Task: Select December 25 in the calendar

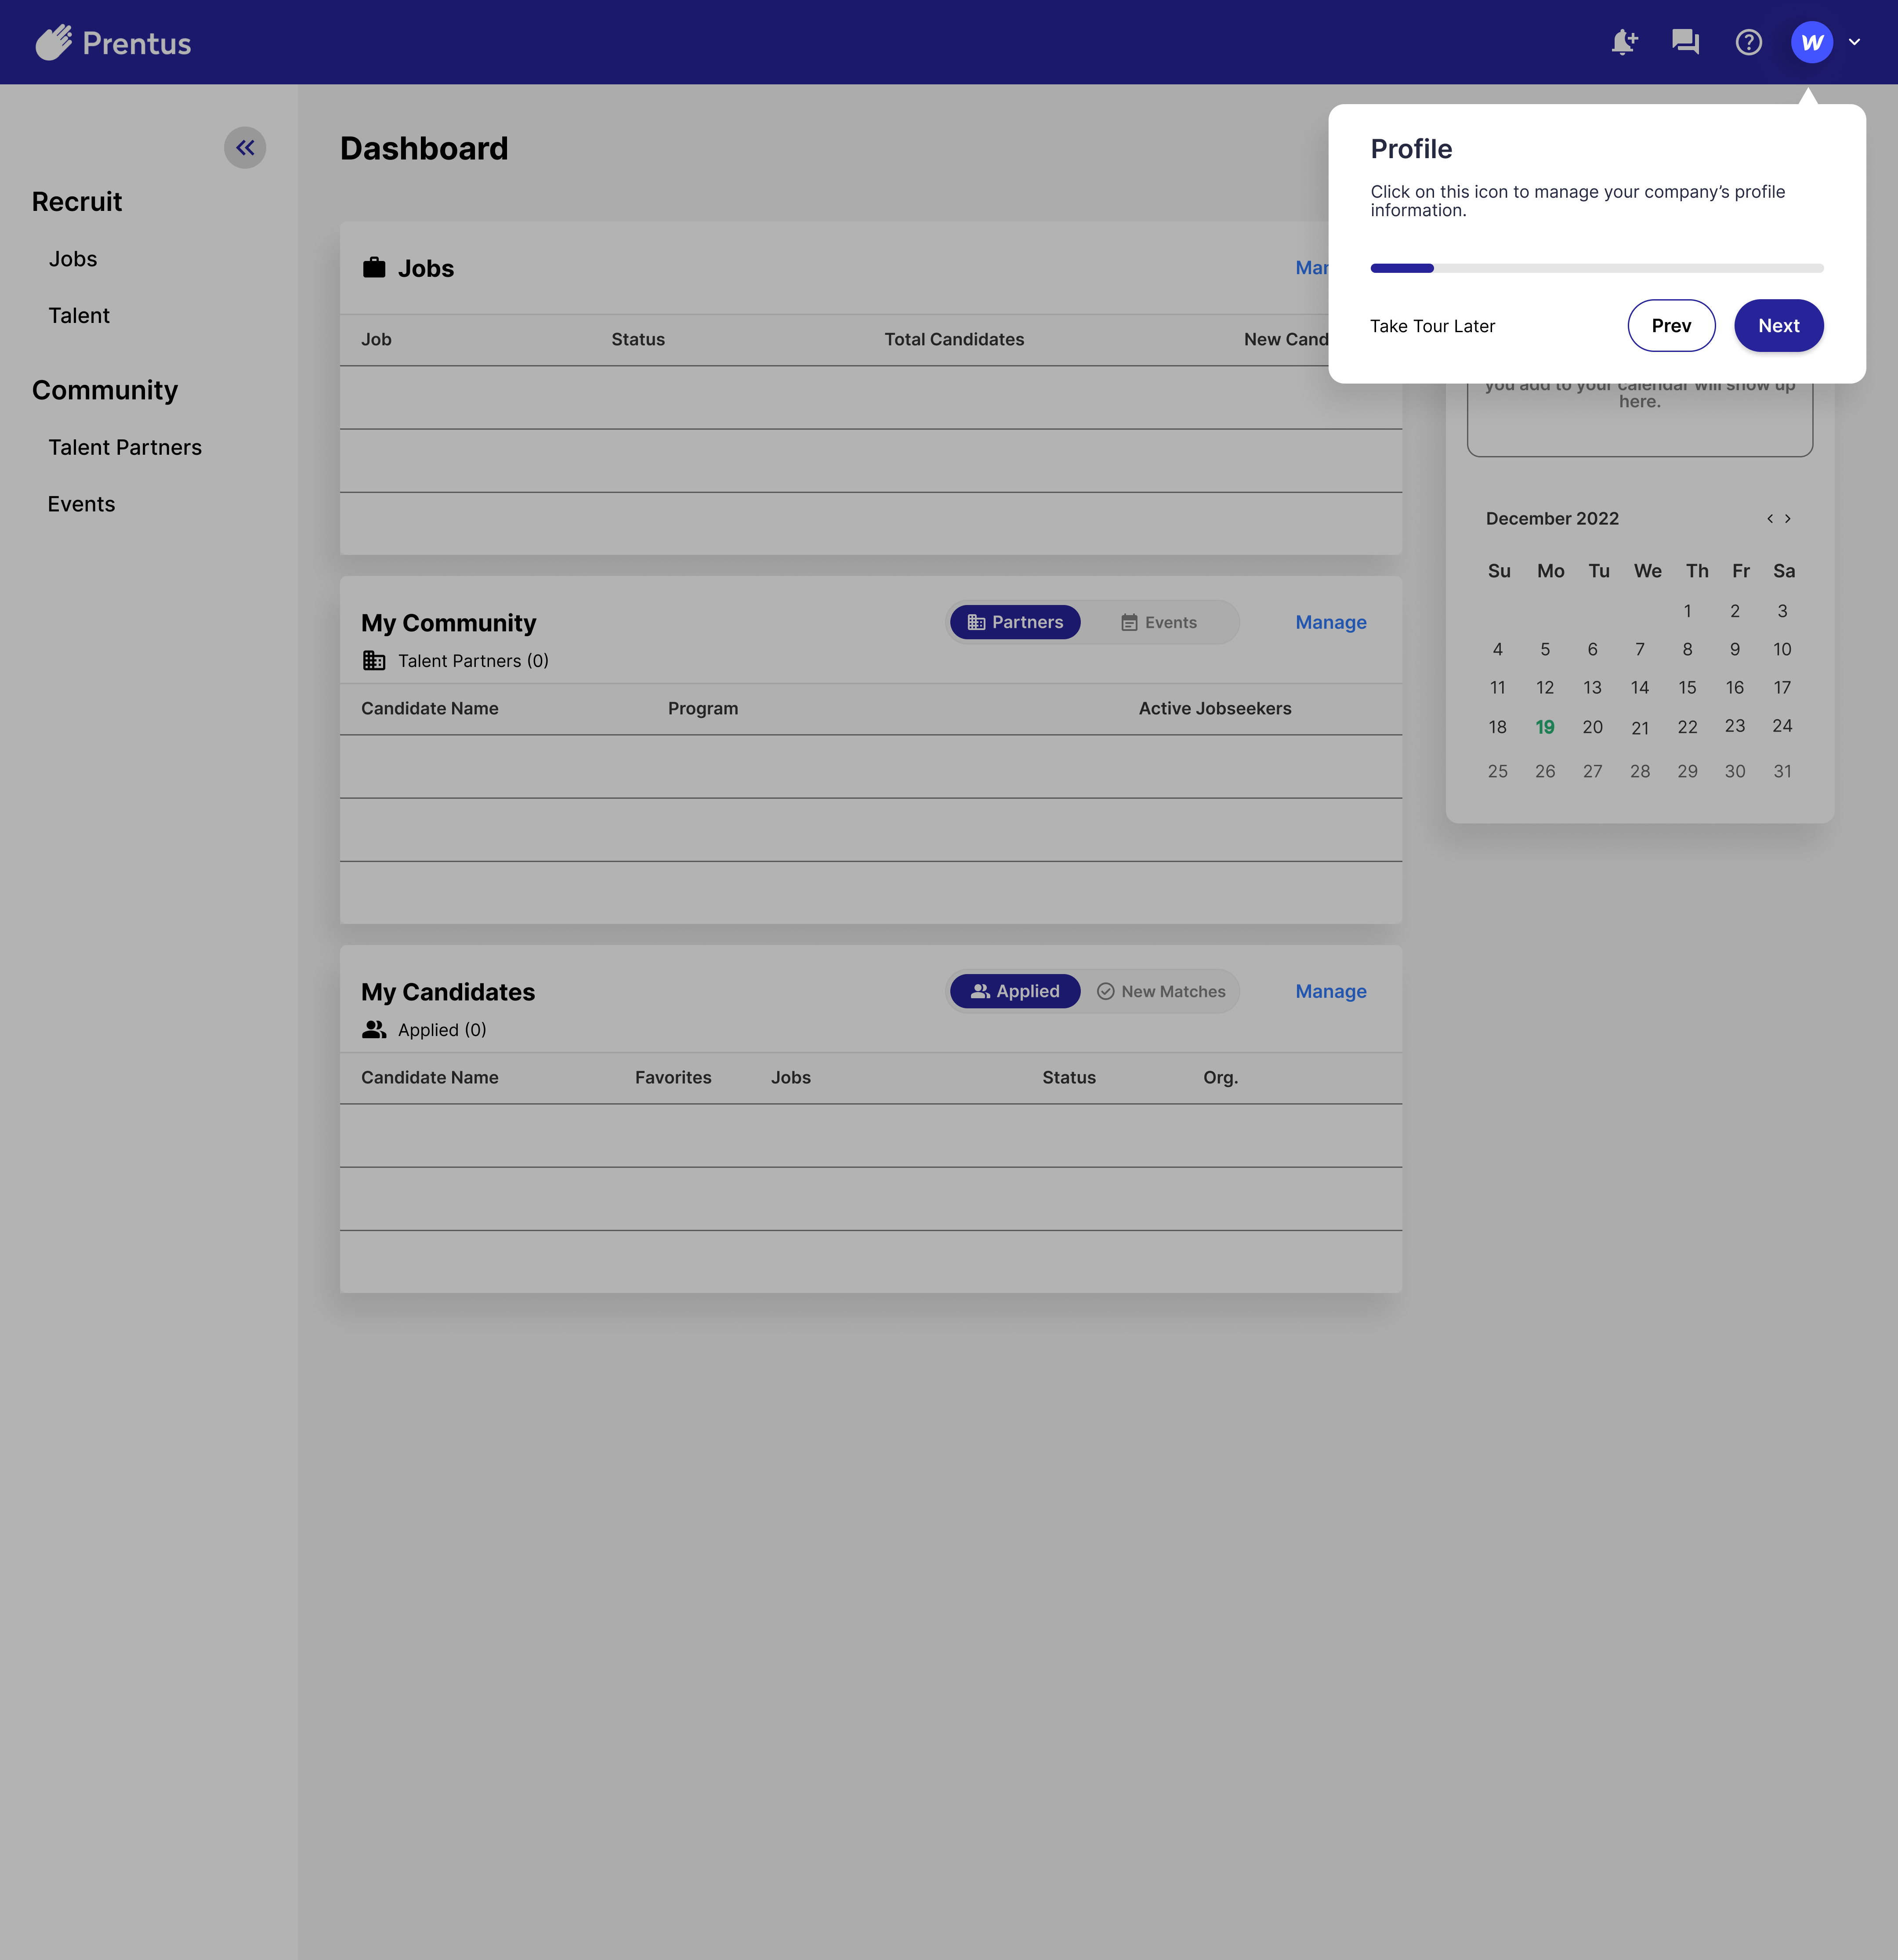Action: coord(1498,771)
